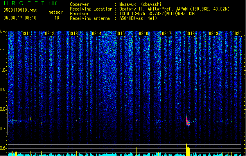The image size is (246, 156).
Task: Click the 0911 time marker
Action: coord(26,34)
